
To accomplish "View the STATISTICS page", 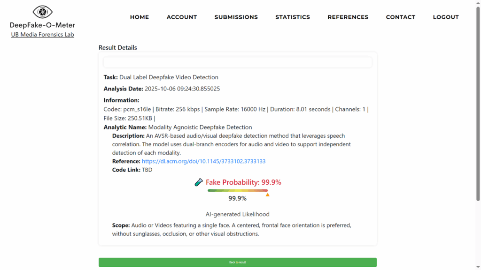I will 293,17.
